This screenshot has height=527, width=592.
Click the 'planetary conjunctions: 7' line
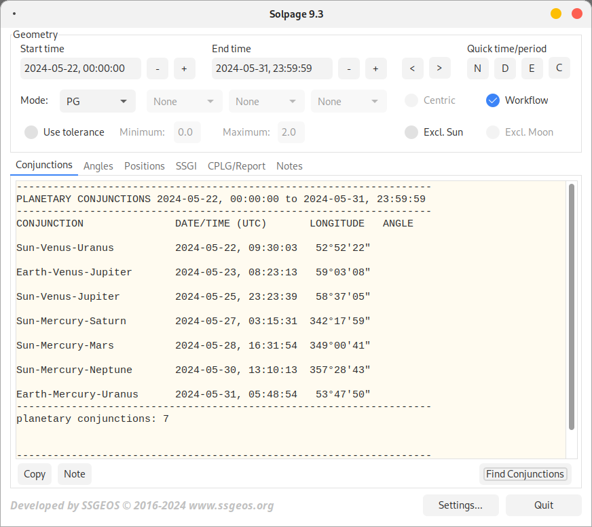click(x=92, y=418)
